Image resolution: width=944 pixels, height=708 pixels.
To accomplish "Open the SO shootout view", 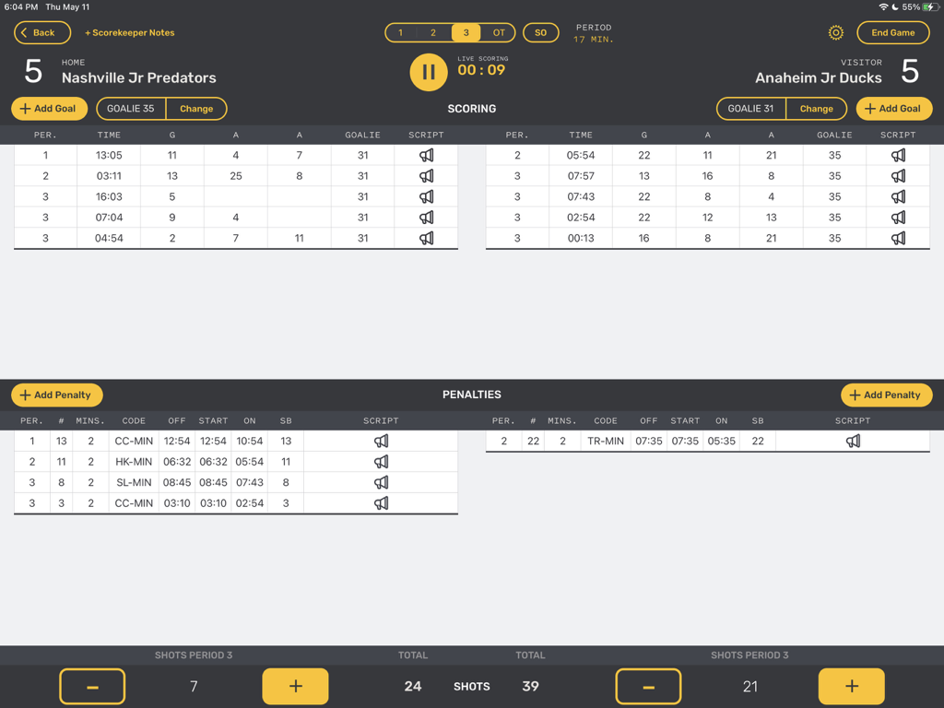I will click(x=540, y=32).
